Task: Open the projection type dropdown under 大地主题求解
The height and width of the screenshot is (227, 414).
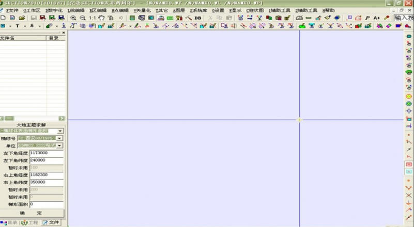Action: pyautogui.click(x=59, y=131)
